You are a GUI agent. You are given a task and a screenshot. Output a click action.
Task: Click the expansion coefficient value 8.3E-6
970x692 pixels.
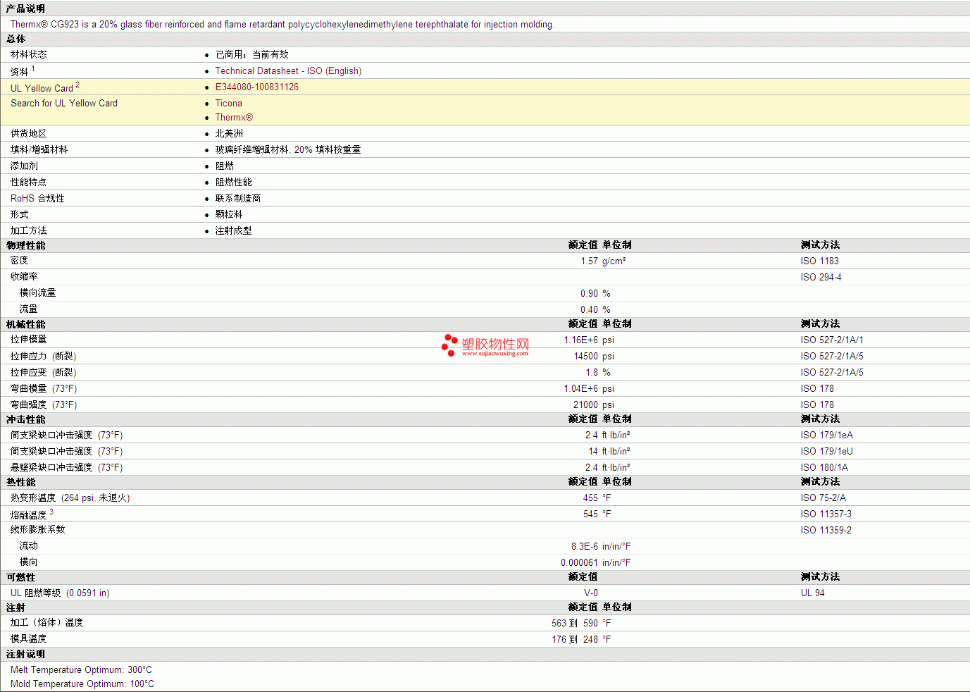[x=585, y=547]
